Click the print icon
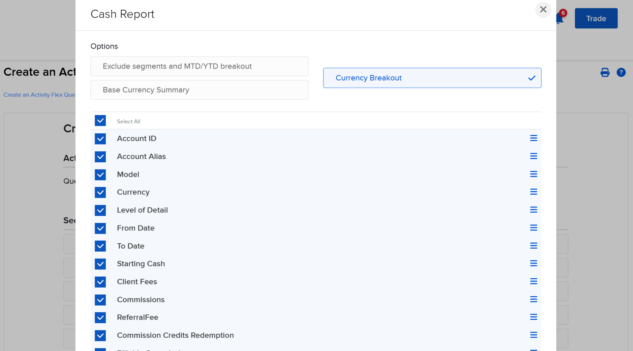633x351 pixels. [605, 72]
